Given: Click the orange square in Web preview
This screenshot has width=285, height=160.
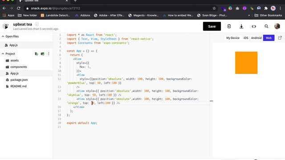Looking at the screenshot, I should [x=246, y=63].
